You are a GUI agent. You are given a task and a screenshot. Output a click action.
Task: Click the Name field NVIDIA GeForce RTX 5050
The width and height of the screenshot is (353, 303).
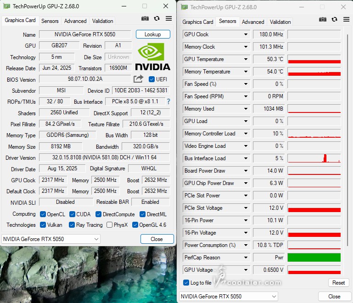point(85,34)
